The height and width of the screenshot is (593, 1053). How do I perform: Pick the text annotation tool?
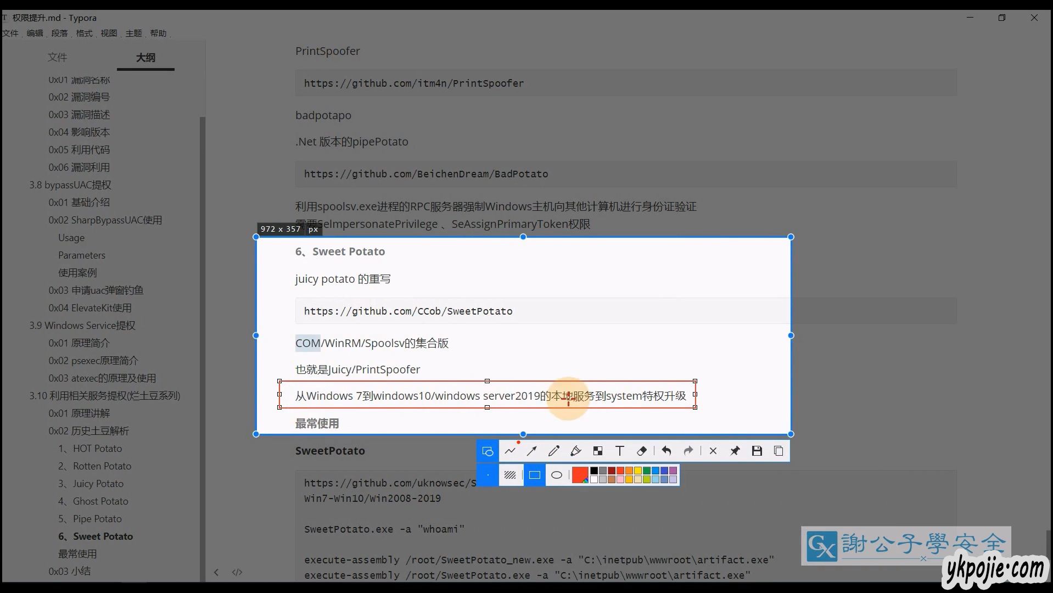coord(620,451)
